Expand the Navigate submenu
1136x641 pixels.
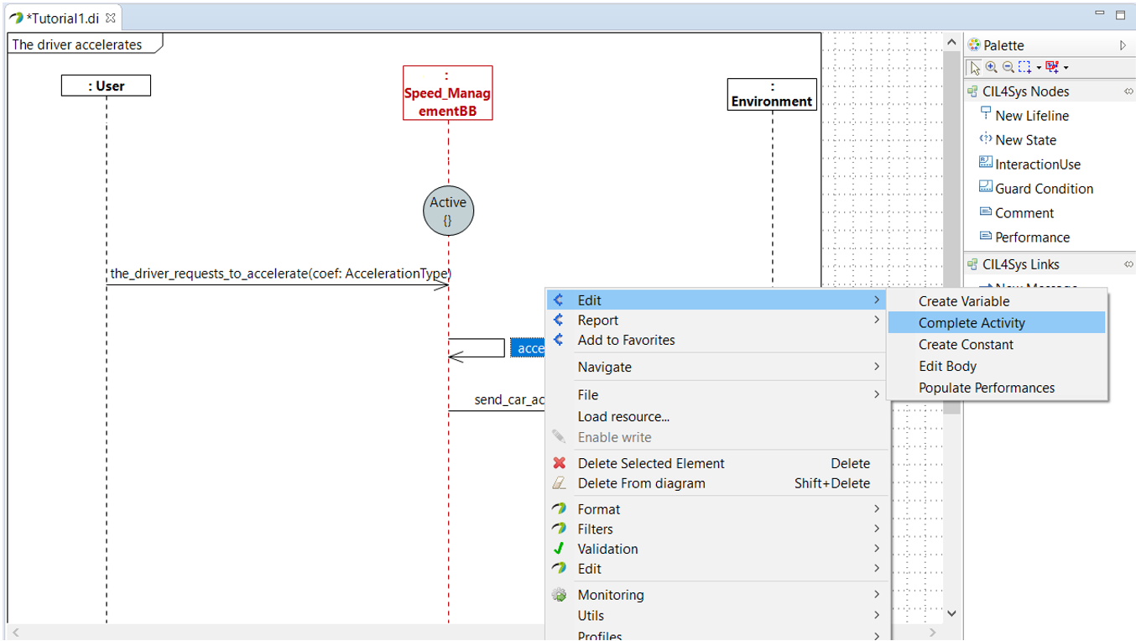click(x=716, y=367)
